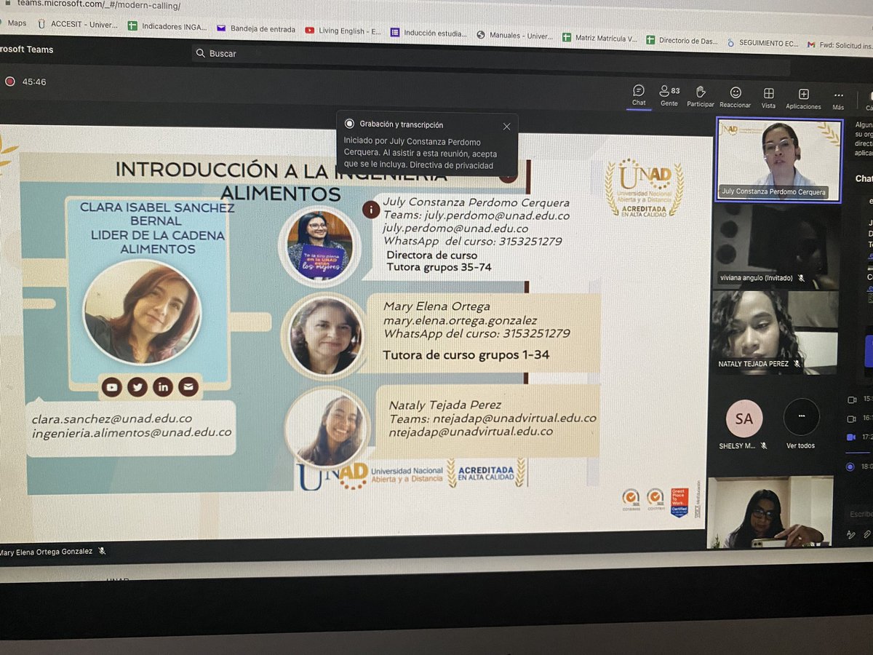This screenshot has height=655, width=873.
Task: Click the YouTube icon on the shared slide
Action: pyautogui.click(x=111, y=387)
